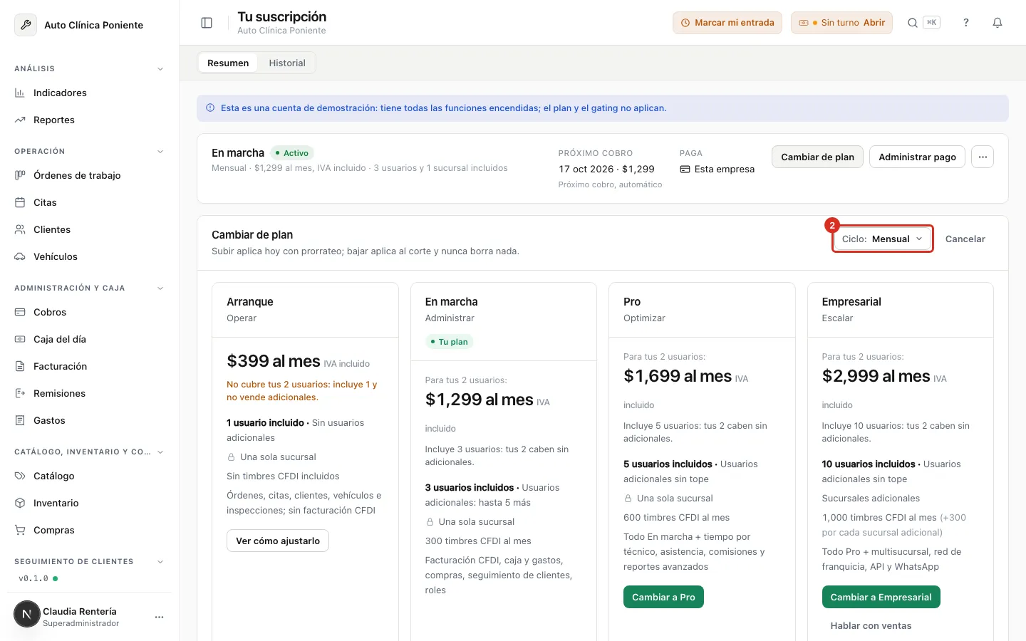Collapse the Análisis sidebar section
The height and width of the screenshot is (641, 1026).
[x=160, y=69]
